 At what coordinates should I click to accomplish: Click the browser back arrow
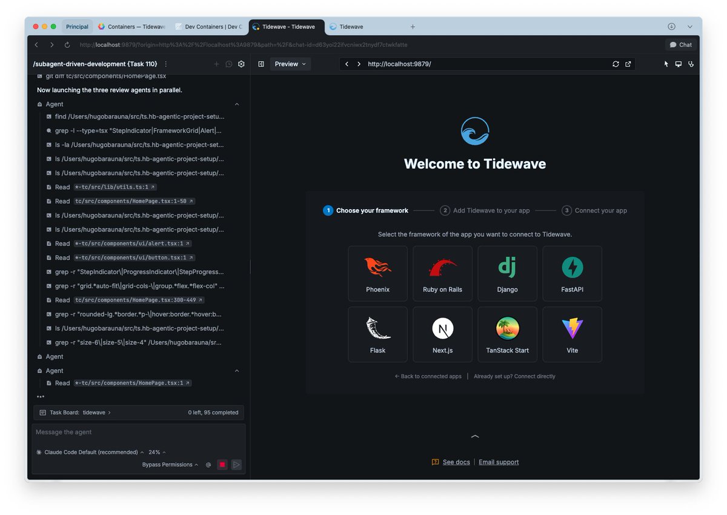(x=36, y=45)
